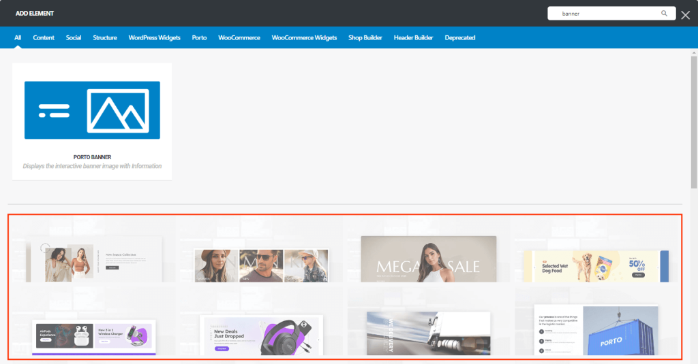Switch to WooCommerce Widgets tab
Screen dimensions: 698x364
tap(304, 37)
